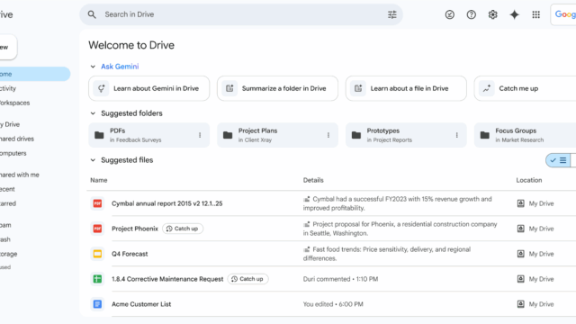Viewport: 576px width, 324px height.
Task: Open the Q4 Forecast file name
Action: tap(130, 254)
